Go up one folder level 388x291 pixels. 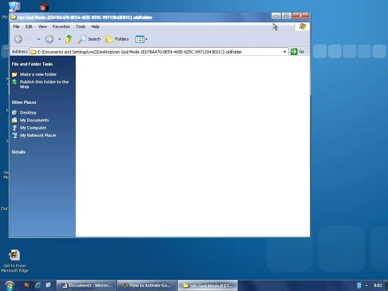coord(69,39)
